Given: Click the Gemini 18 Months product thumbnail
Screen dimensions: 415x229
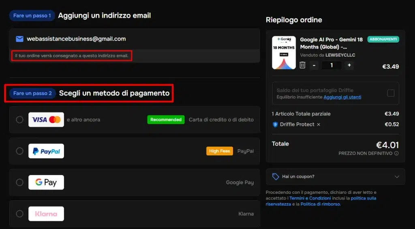Looking at the screenshot, I should 284,53.
